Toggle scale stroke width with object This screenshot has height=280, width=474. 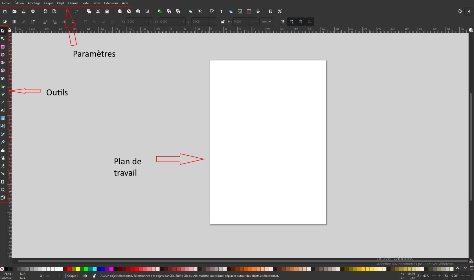tap(282, 22)
